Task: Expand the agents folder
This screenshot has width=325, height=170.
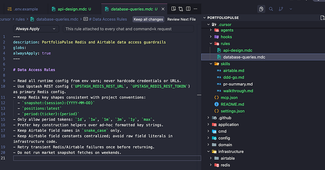Action: coord(211,30)
